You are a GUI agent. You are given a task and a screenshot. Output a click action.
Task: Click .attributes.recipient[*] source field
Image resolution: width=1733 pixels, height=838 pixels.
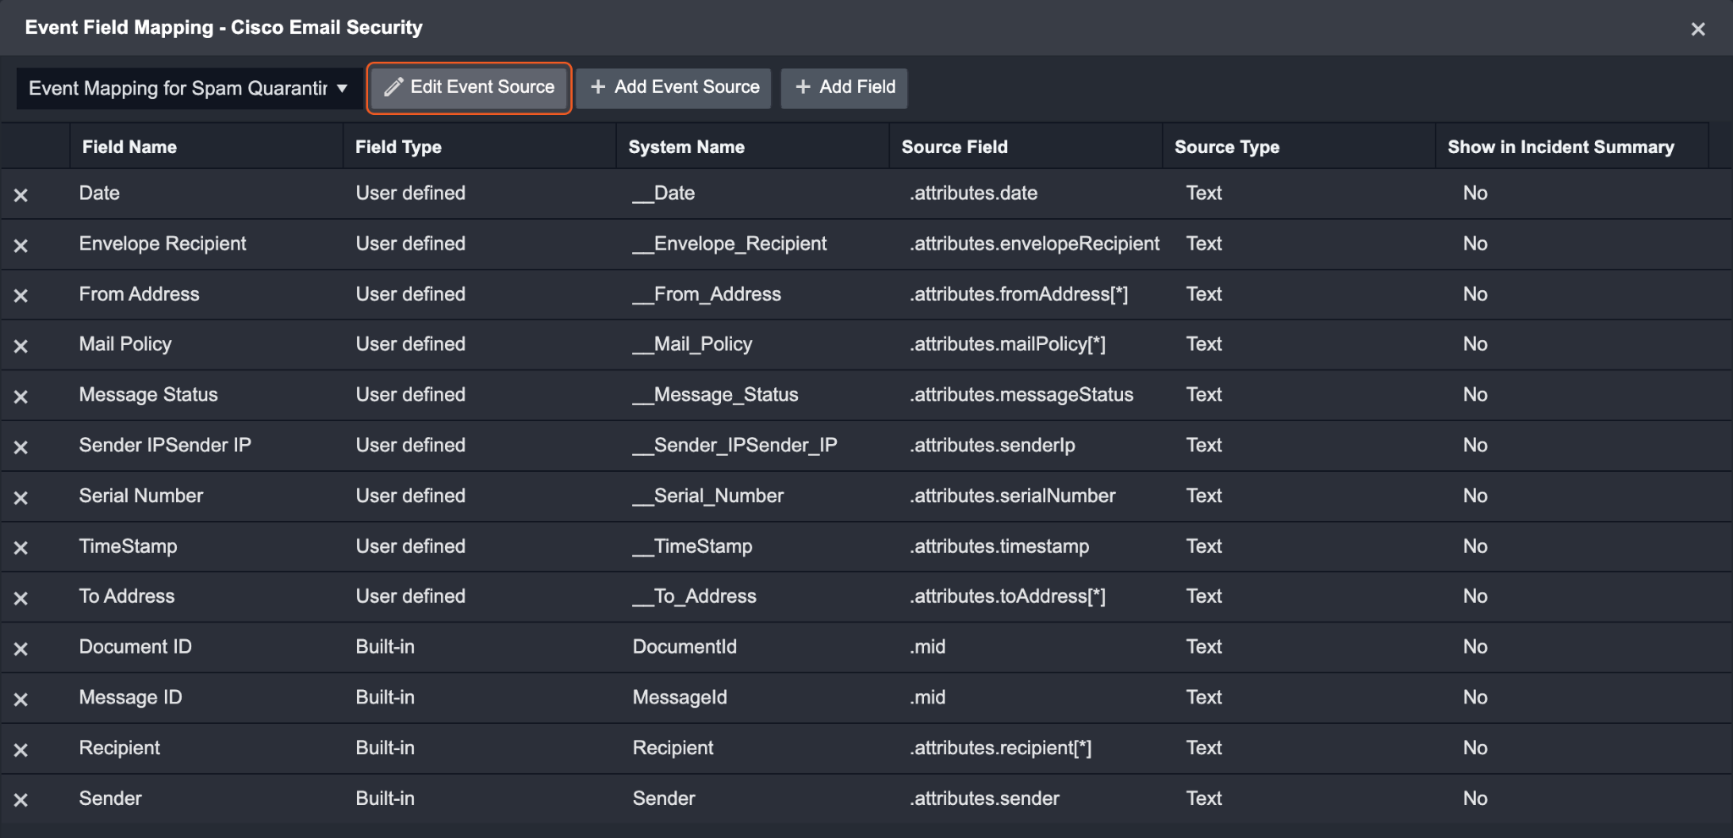click(1001, 748)
